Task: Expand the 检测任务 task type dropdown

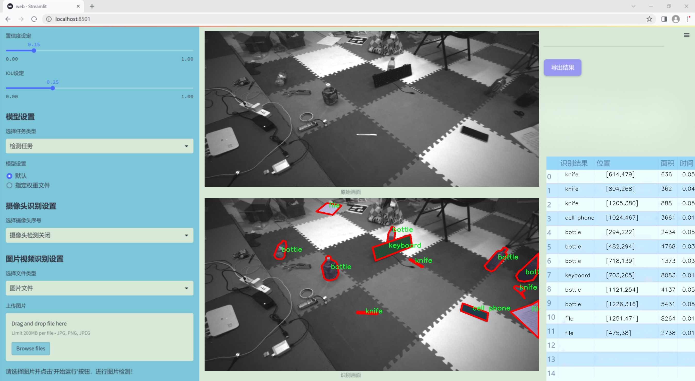Action: (x=99, y=146)
